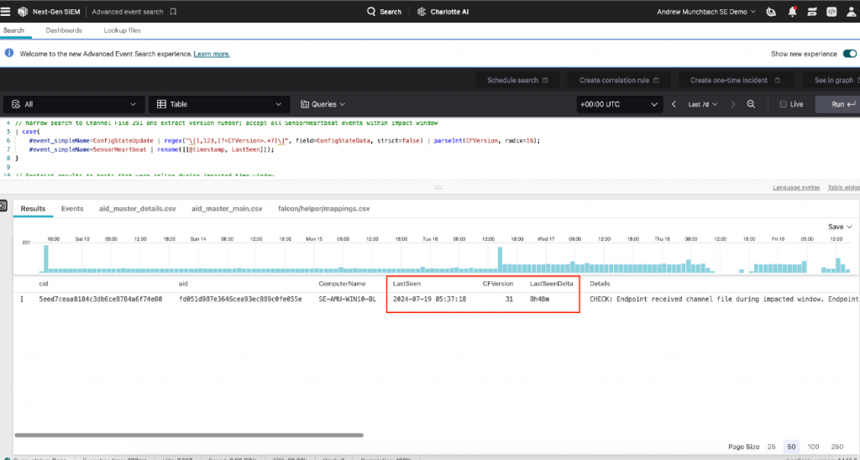Viewport: 860px width, 460px height.
Task: Enable the Live checkbox
Action: point(784,104)
